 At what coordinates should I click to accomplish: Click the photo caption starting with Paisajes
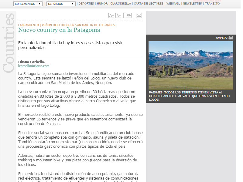click(x=189, y=96)
